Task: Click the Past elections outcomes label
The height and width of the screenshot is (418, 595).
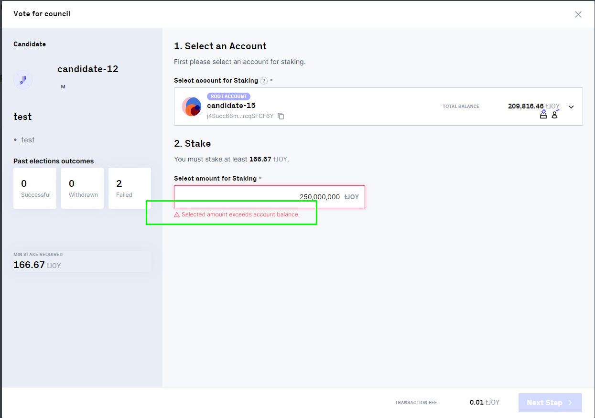Action: tap(54, 161)
